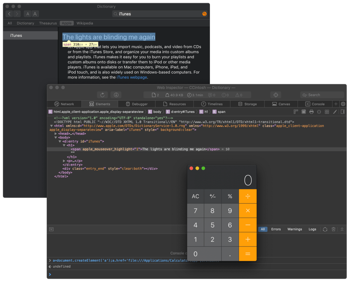
Task: Open the Web Inspector settings gear
Action: 343,104
